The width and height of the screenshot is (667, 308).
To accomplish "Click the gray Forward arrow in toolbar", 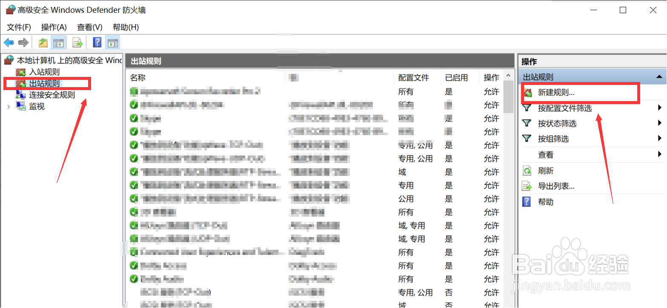I will pos(23,42).
